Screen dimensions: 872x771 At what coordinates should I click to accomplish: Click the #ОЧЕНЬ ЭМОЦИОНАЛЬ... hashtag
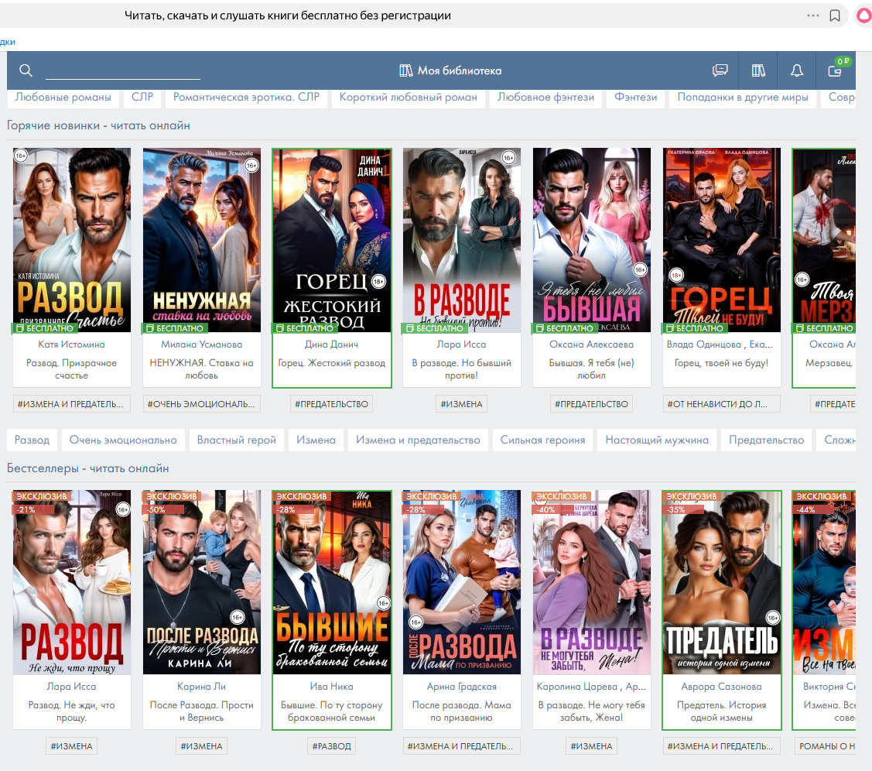201,404
